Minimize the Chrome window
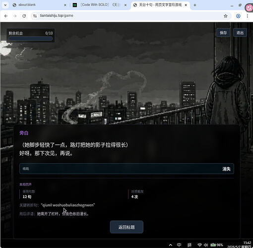253x248 pixels. coord(232,5)
